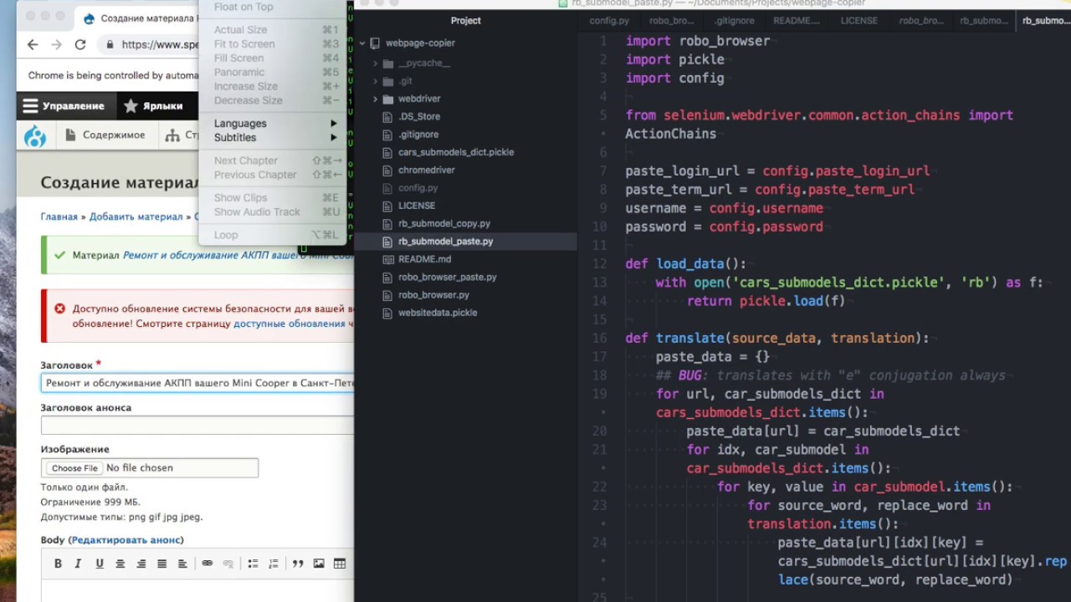Open rb_submodel_copy.py in the tree
The height and width of the screenshot is (602, 1071).
(444, 223)
